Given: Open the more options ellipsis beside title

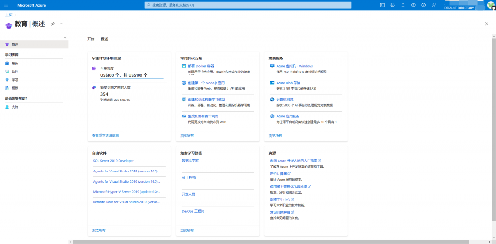Looking at the screenshot, I should click(x=61, y=24).
